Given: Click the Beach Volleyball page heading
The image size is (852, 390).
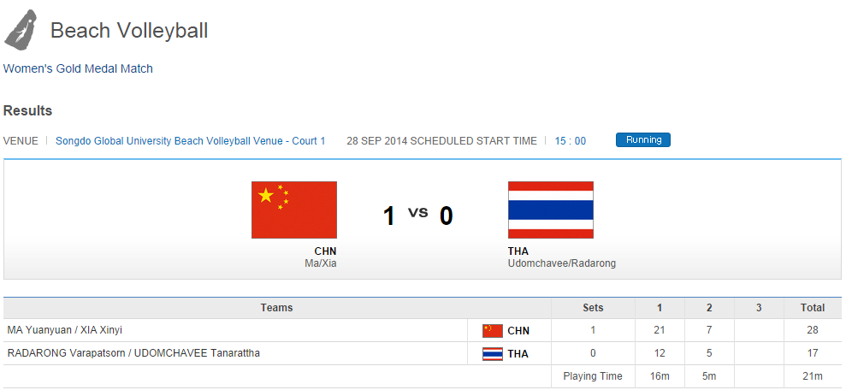Looking at the screenshot, I should [129, 31].
